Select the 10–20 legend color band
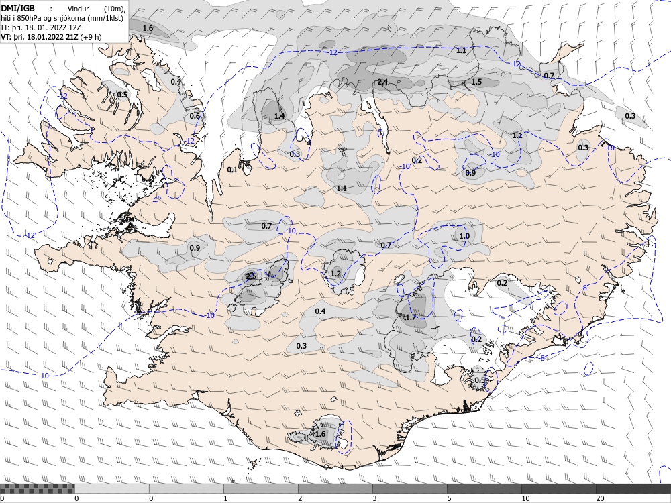This screenshot has width=671, height=503. point(558,488)
